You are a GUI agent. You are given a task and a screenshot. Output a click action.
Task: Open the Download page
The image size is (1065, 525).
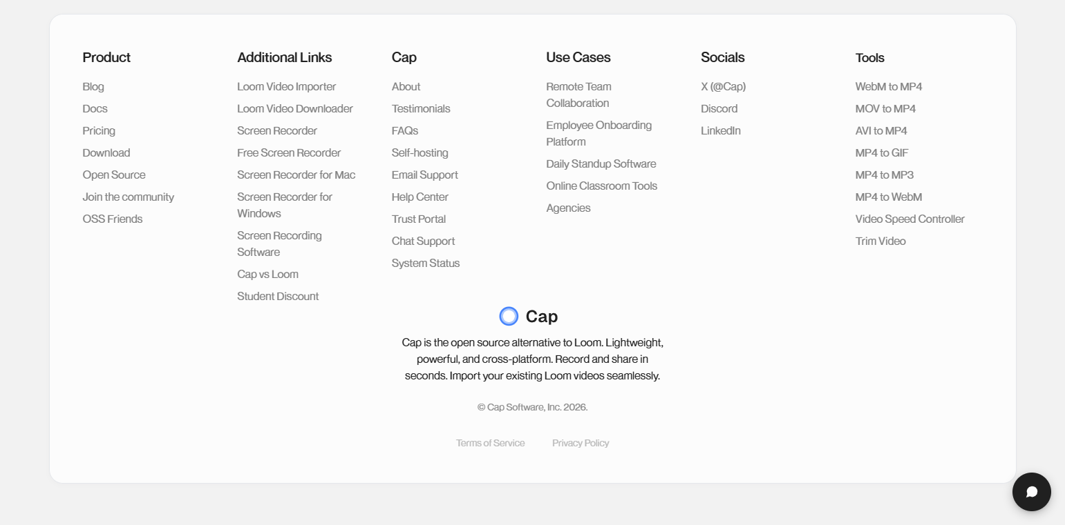coord(106,152)
